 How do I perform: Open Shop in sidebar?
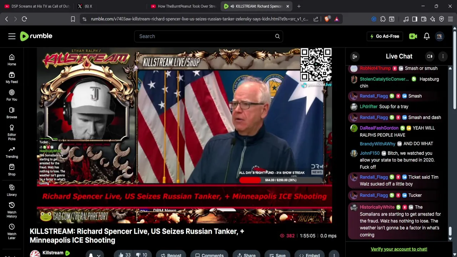pos(12,170)
